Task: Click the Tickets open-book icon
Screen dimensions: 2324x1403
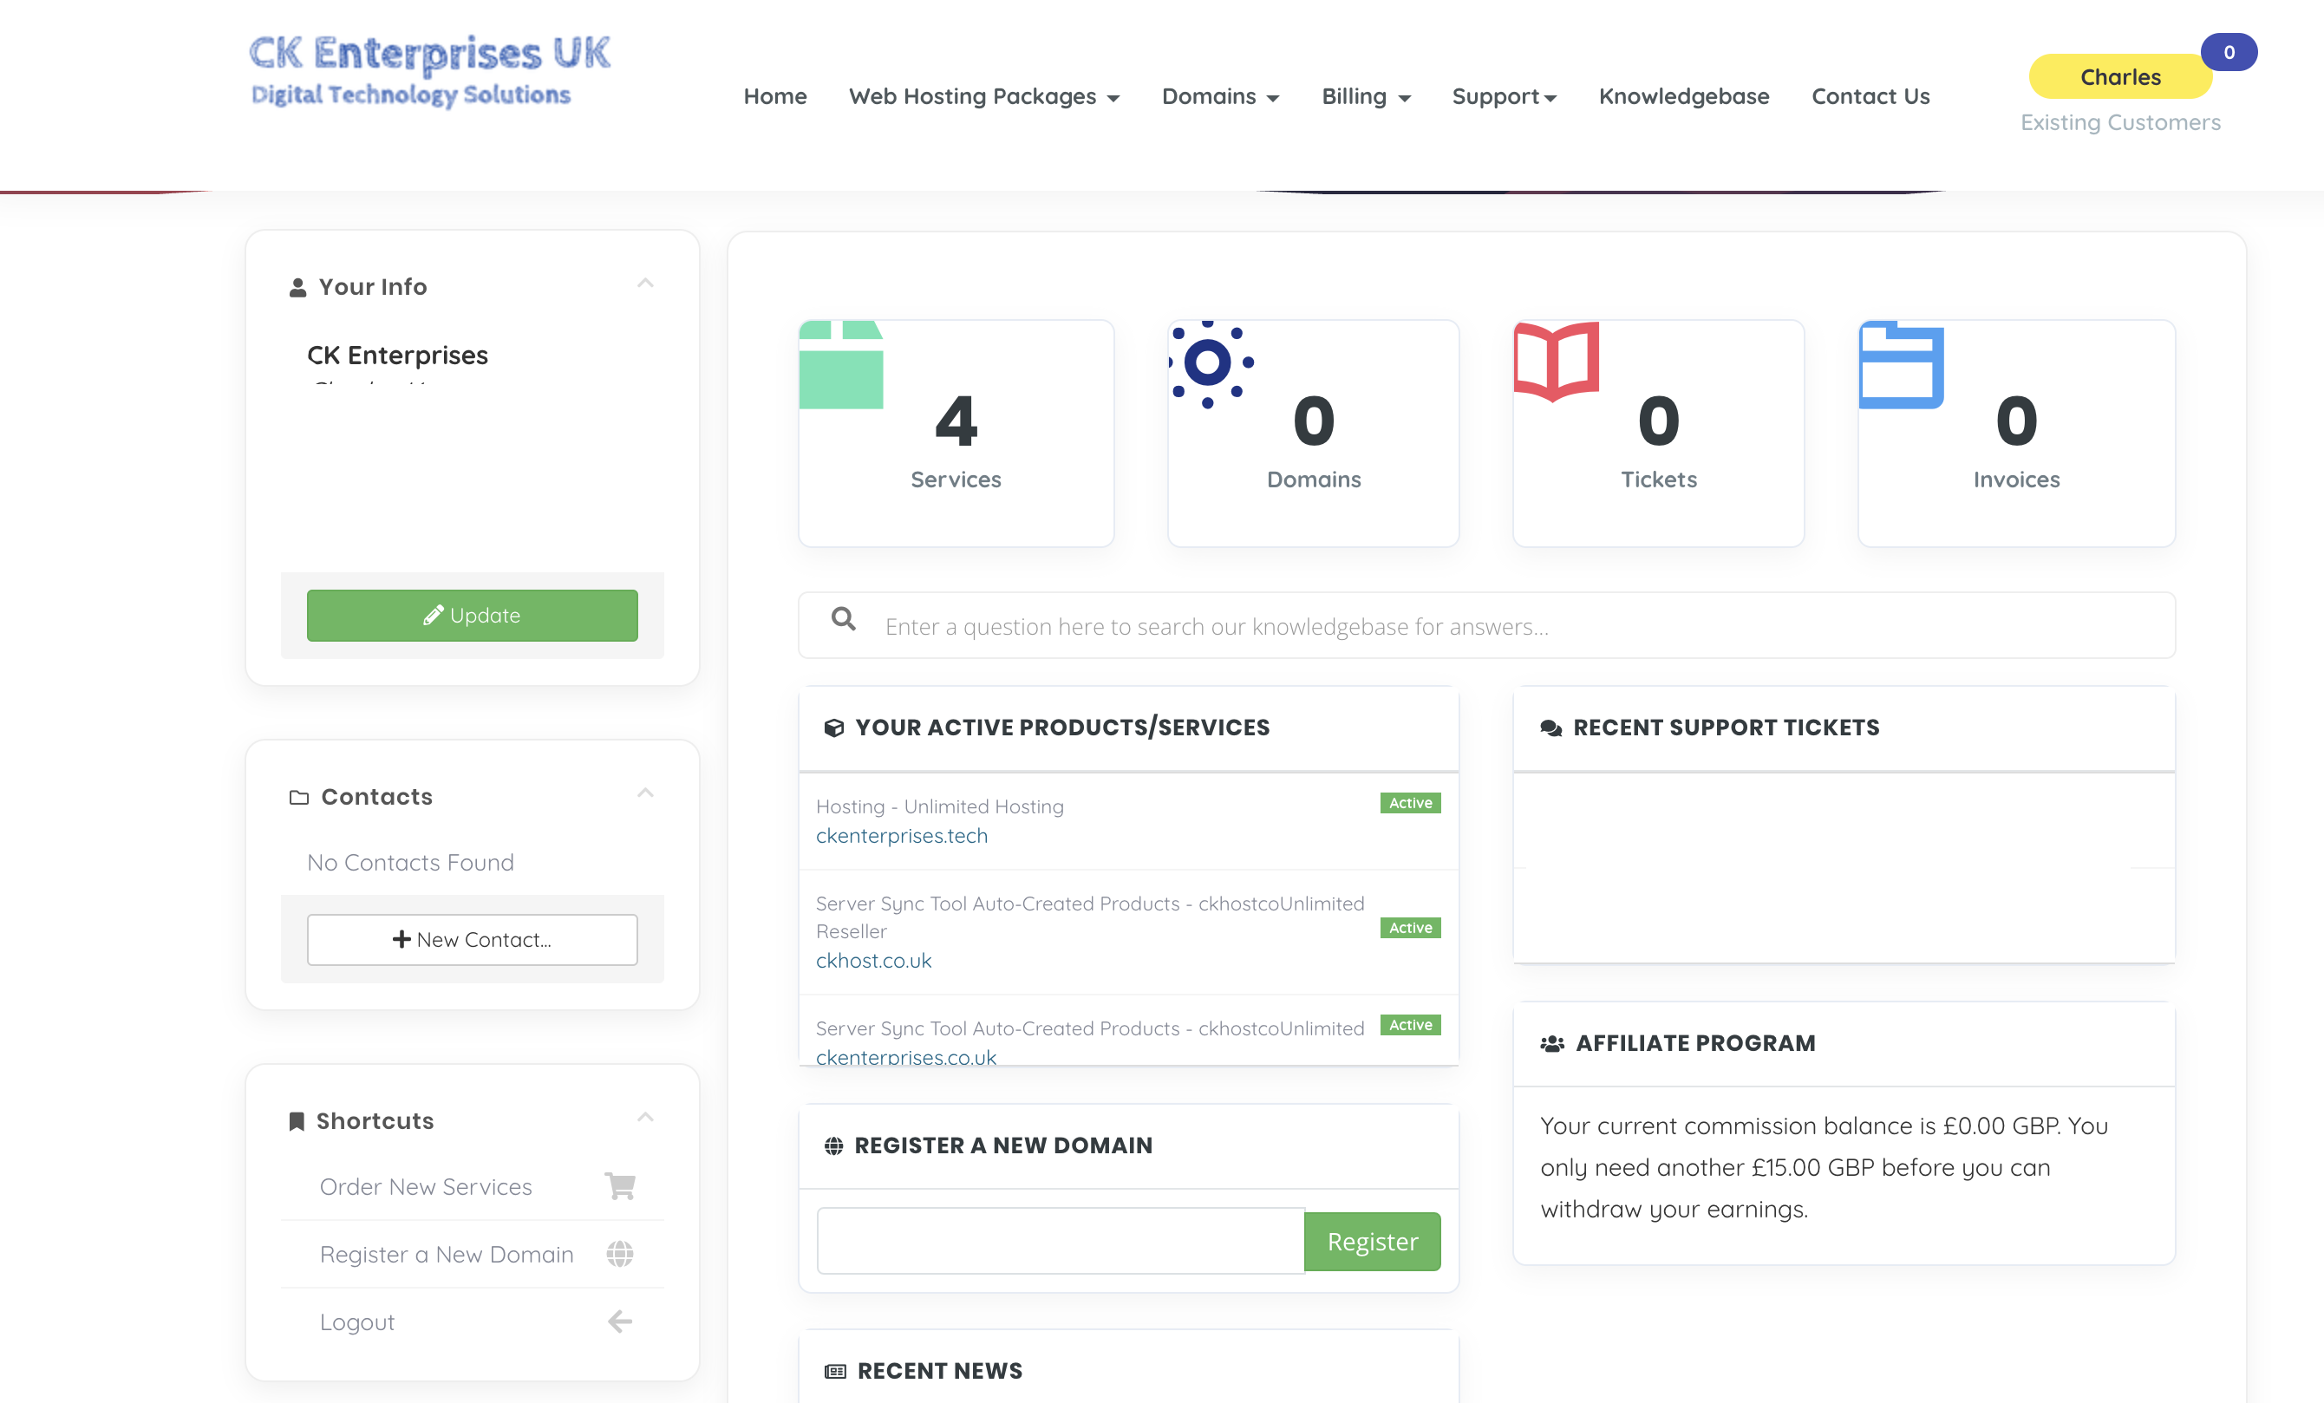Action: [1556, 362]
